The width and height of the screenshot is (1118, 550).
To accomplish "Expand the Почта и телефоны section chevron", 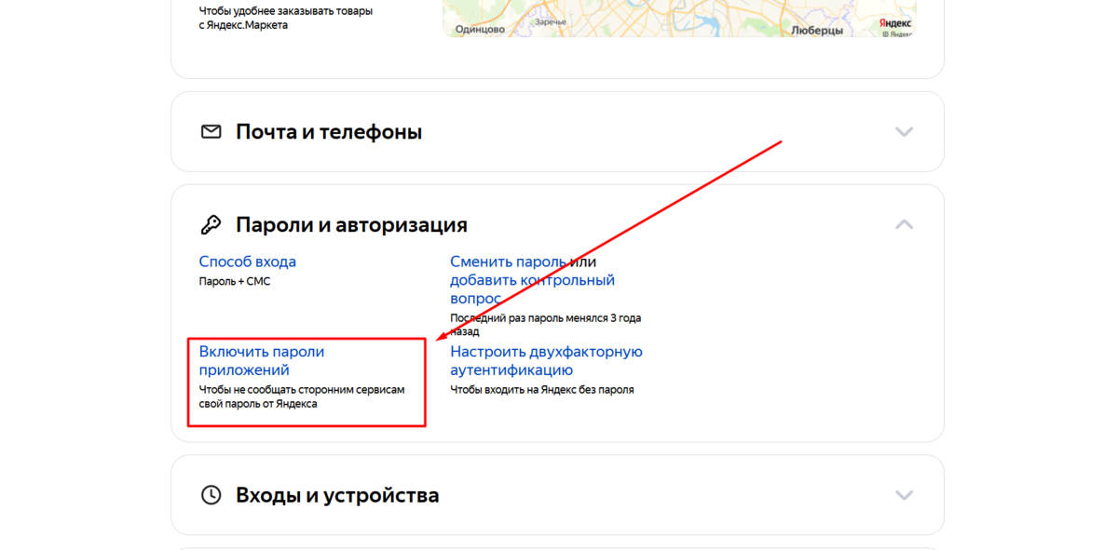I will 904,132.
